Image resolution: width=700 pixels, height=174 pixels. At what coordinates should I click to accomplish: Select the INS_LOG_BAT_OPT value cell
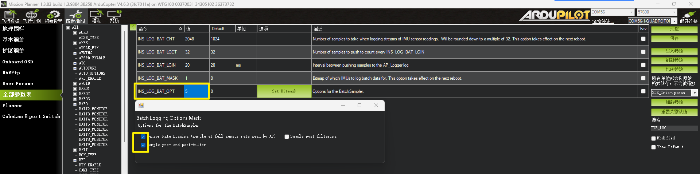(x=196, y=91)
